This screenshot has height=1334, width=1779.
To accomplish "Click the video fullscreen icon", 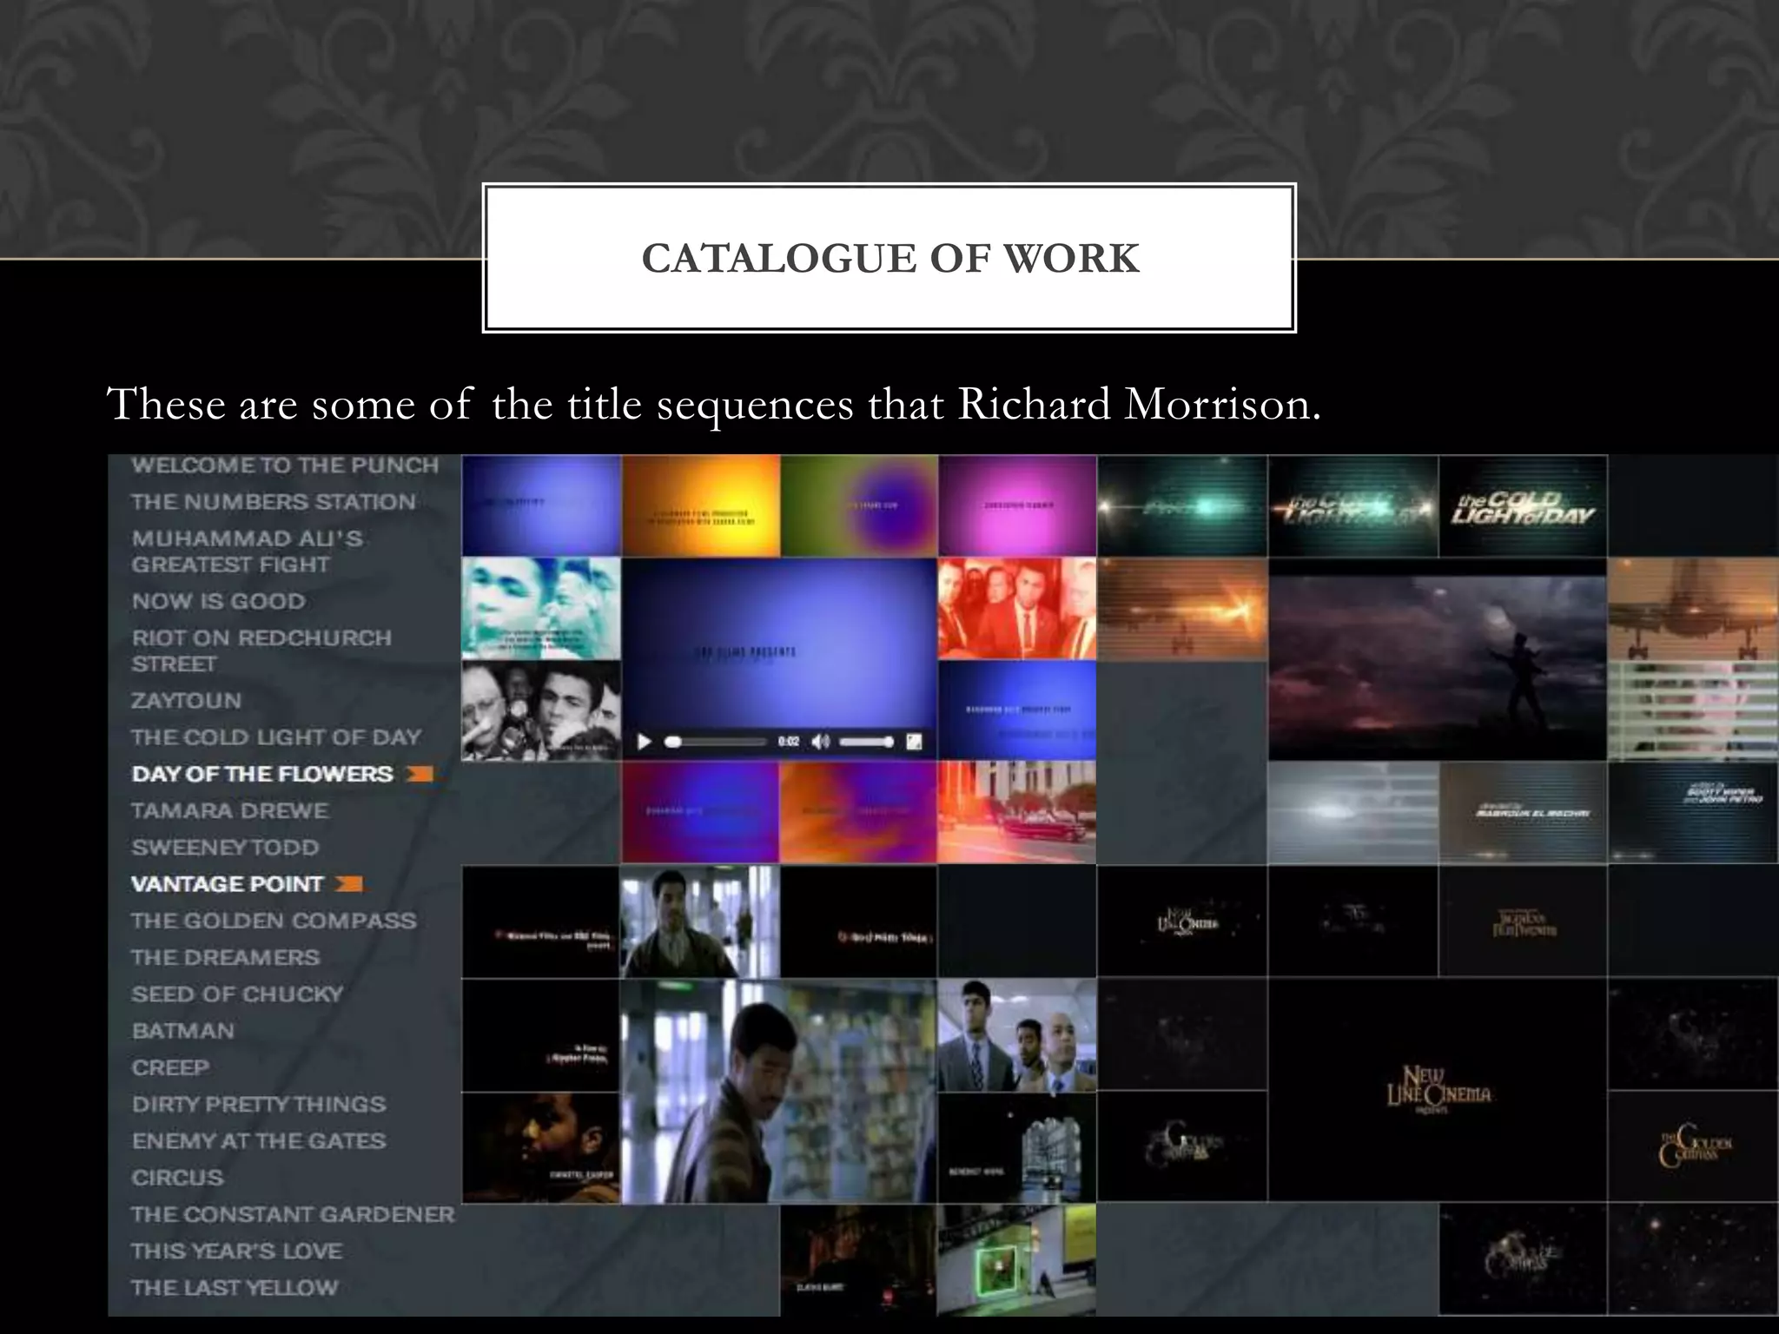I will (914, 742).
